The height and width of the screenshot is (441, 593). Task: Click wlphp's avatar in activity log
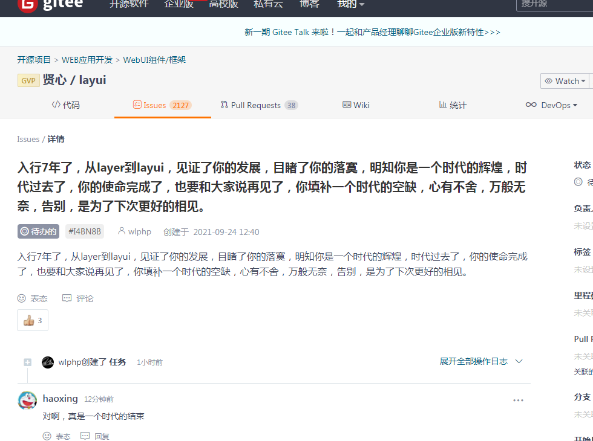48,362
